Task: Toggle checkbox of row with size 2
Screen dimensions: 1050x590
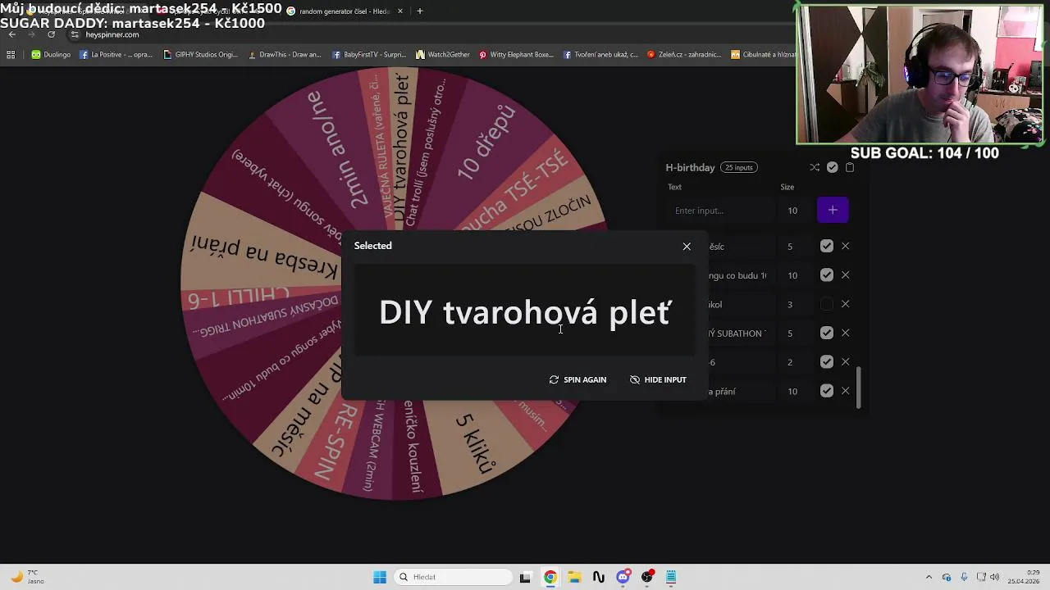Action: [x=826, y=362]
